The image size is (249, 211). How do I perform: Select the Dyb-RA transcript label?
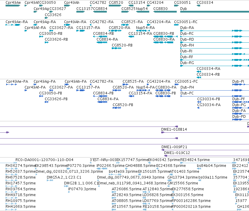[187, 27]
